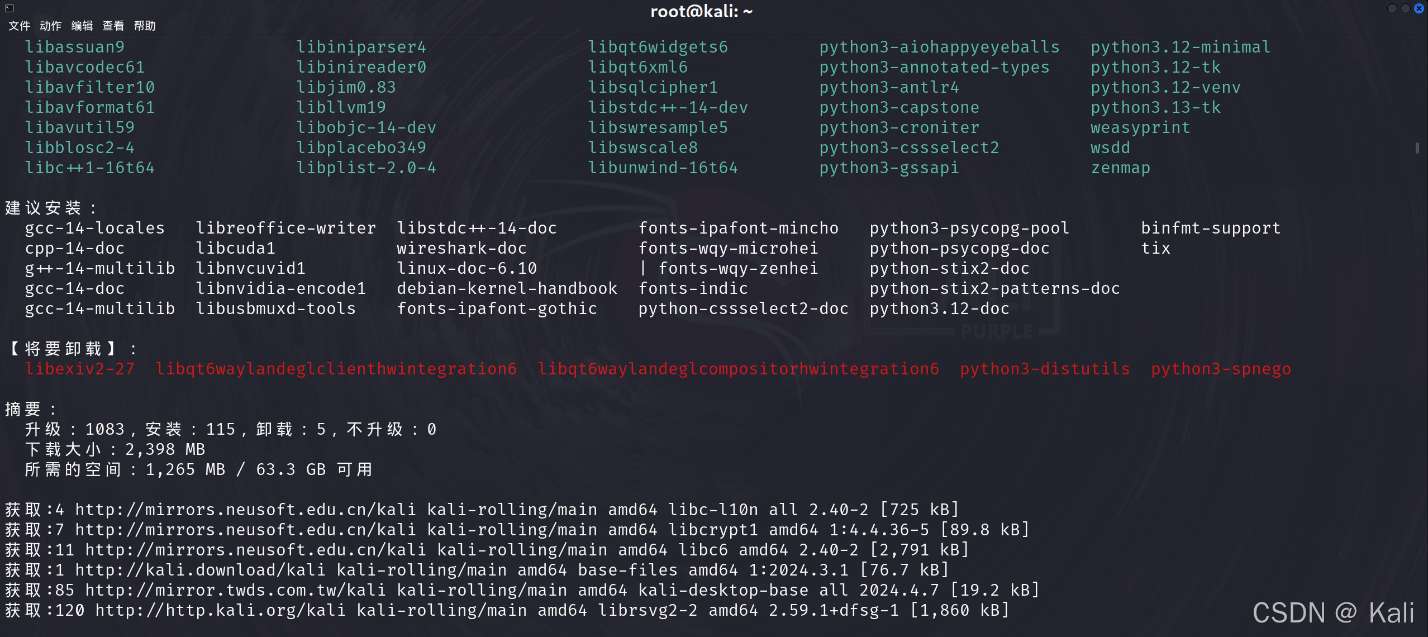Click the wireshark-doc suggested package

tap(461, 248)
